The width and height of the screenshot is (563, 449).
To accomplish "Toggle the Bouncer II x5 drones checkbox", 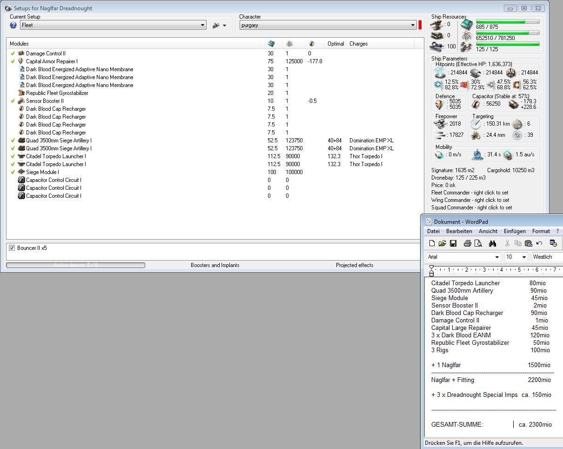I will point(12,248).
